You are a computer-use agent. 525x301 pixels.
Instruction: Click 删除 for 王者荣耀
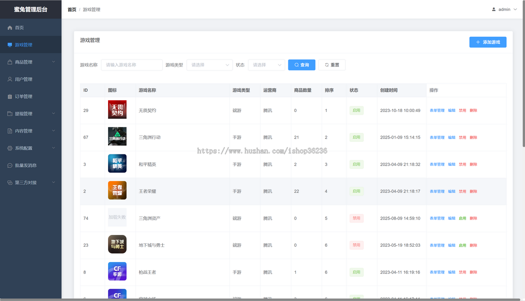click(x=473, y=191)
